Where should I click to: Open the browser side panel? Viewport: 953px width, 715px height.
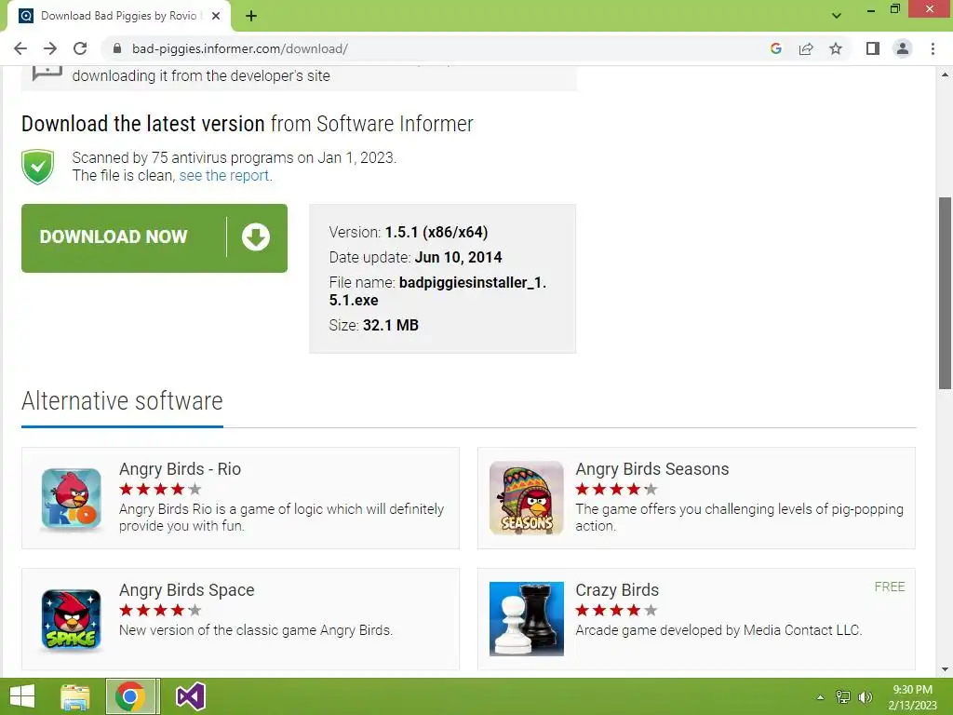click(873, 48)
